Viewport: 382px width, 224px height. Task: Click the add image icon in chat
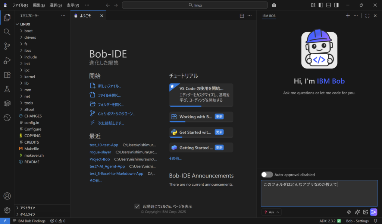[365, 212]
